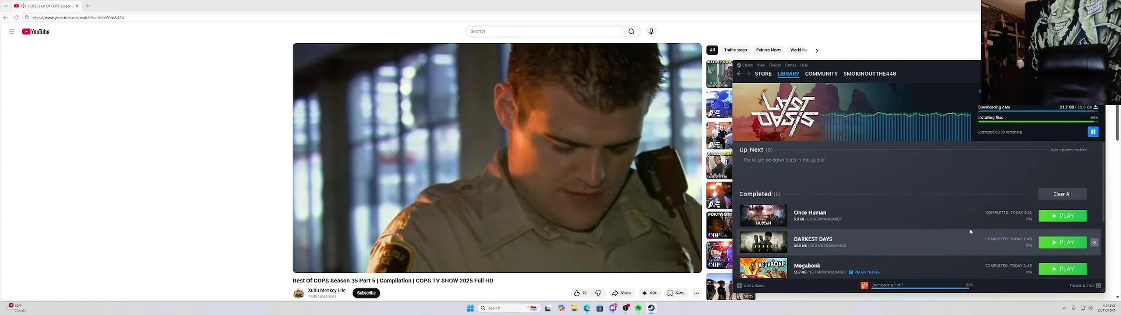Open Friends & Chat in Steam

pos(1085,285)
